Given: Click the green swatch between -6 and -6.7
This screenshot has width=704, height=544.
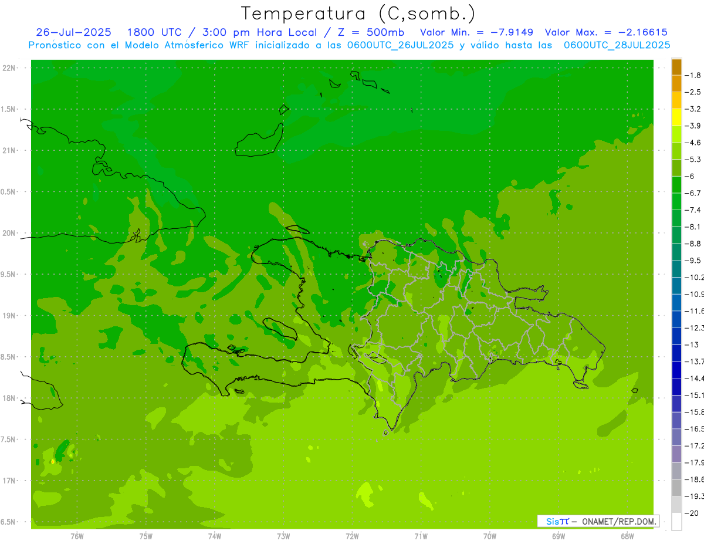Looking at the screenshot, I should (x=676, y=185).
